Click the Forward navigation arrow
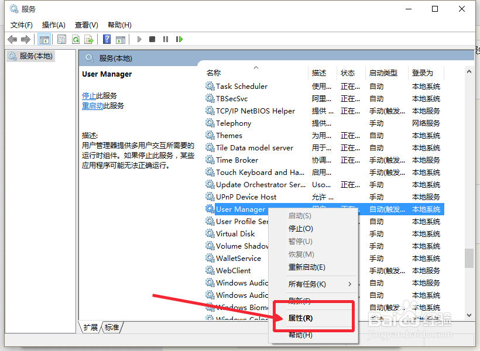 point(25,39)
